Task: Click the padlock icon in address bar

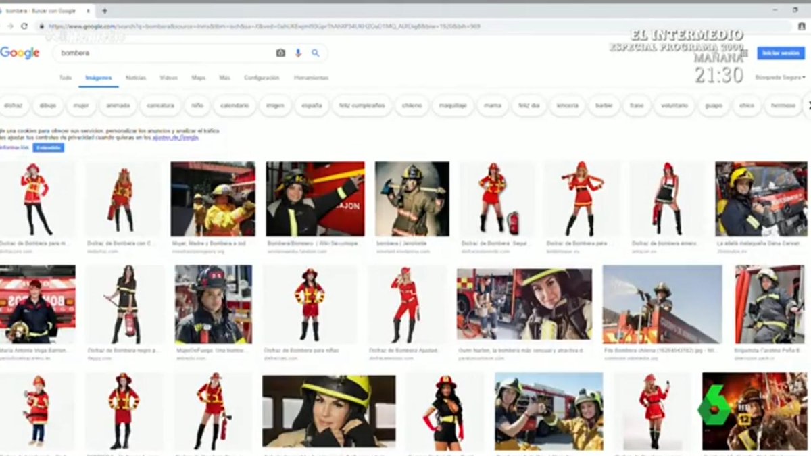Action: pos(42,26)
